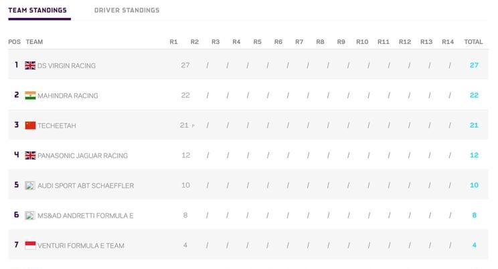This screenshot has height=269, width=498.
Task: Click the UK flag beside DS Virgin Racing
Action: point(30,65)
